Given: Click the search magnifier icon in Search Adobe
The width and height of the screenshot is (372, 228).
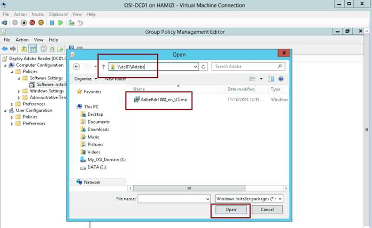Looking at the screenshot, I should (x=280, y=66).
